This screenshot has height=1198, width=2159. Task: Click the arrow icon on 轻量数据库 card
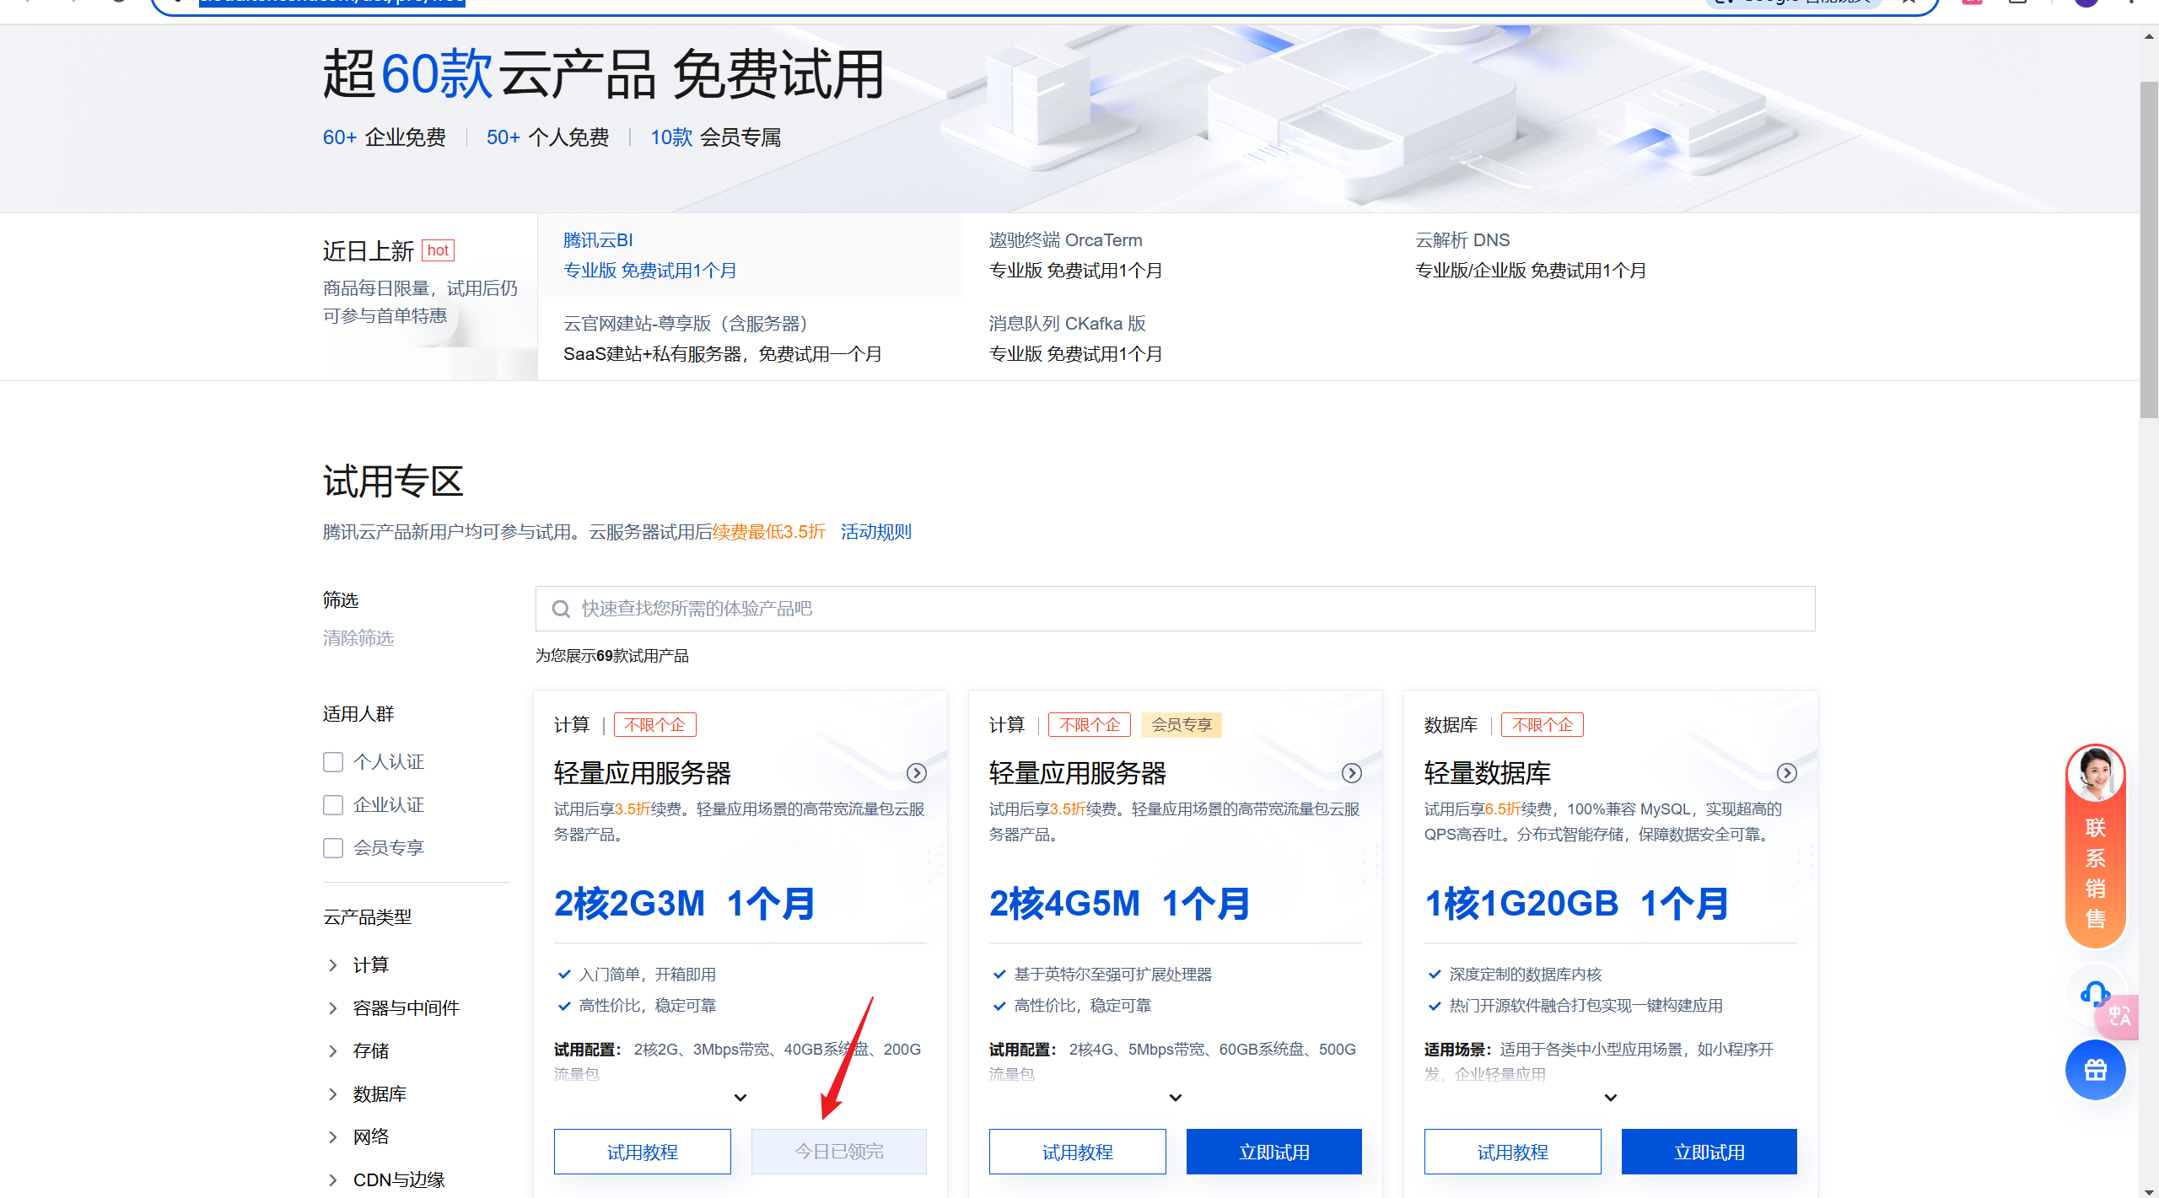pyautogui.click(x=1786, y=773)
